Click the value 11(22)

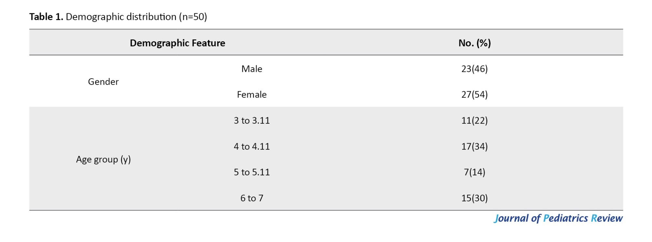[474, 121]
